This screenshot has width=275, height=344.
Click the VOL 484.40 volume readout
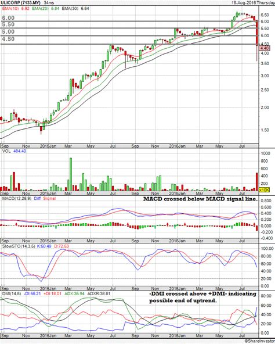pos(14,151)
